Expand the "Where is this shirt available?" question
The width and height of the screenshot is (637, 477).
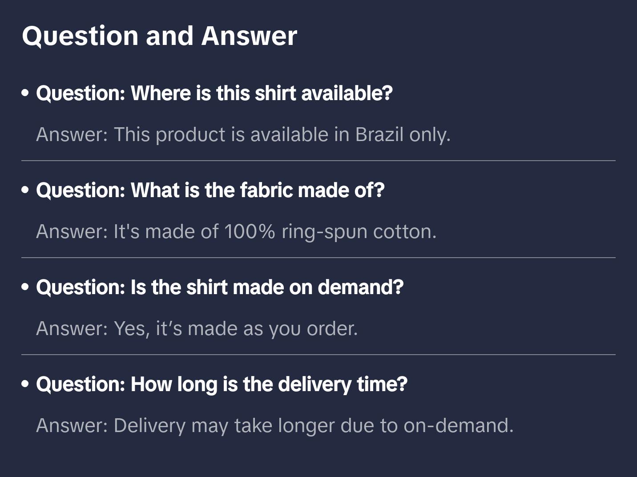(214, 93)
